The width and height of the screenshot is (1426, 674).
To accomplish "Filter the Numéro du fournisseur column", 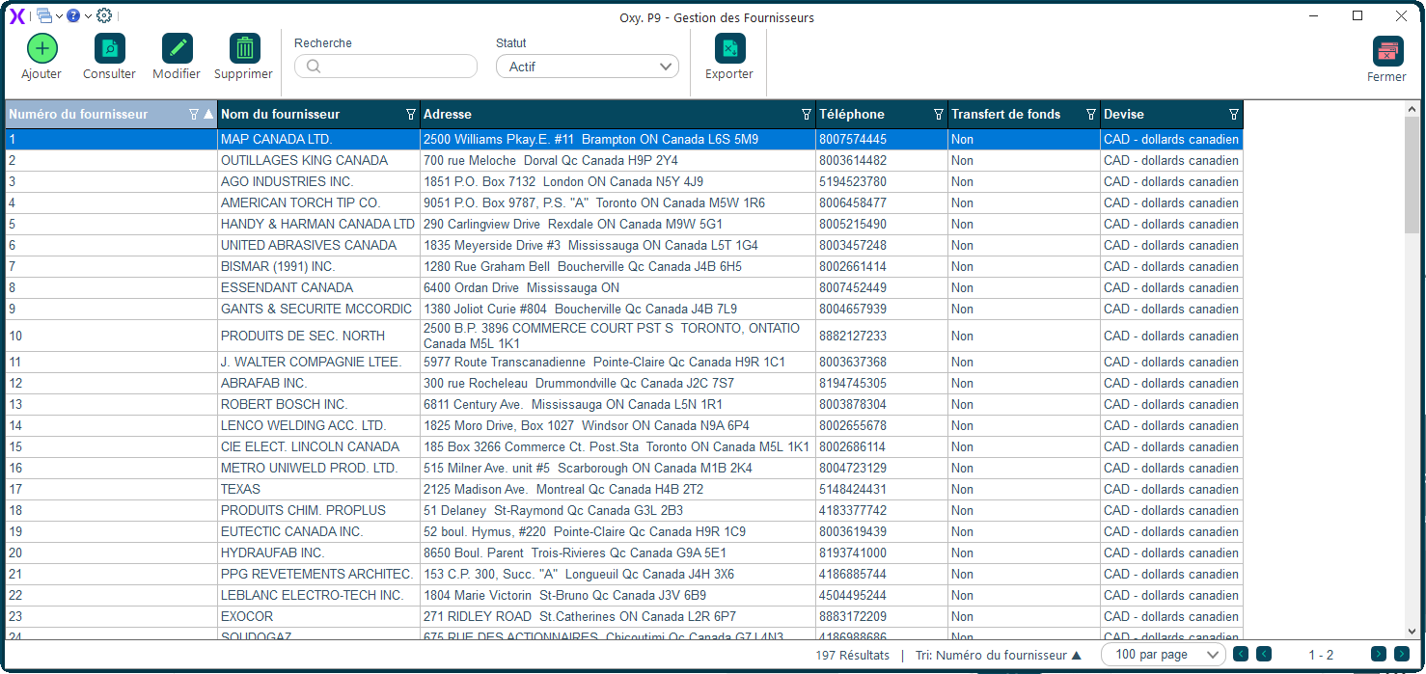I will (x=194, y=115).
